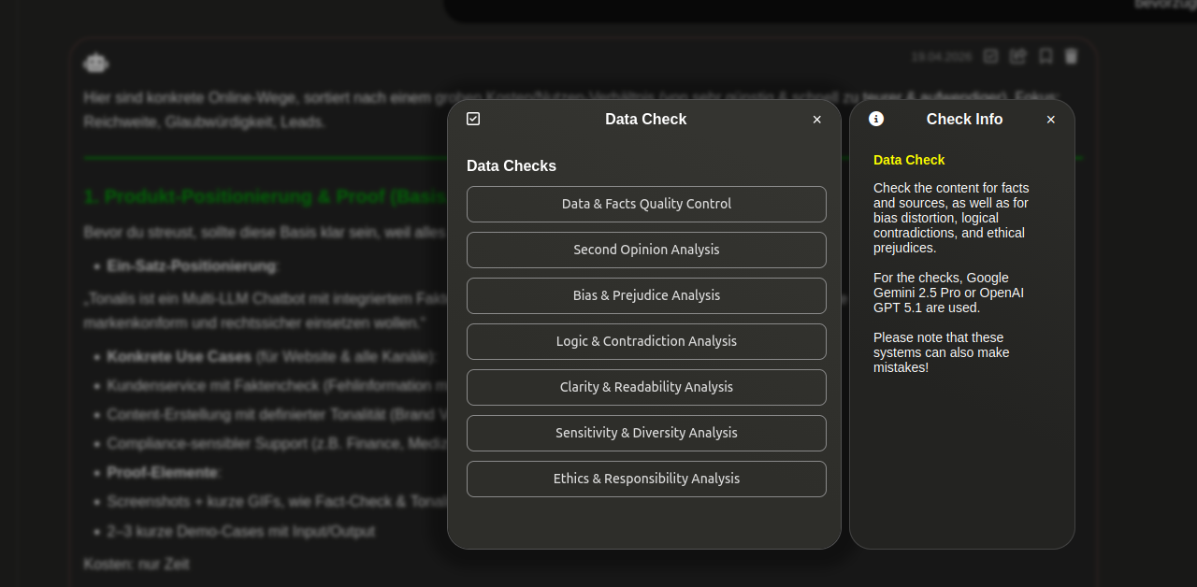Click the 'Kosten: nur Zeit' line in chat
The width and height of the screenshot is (1197, 587).
137,565
